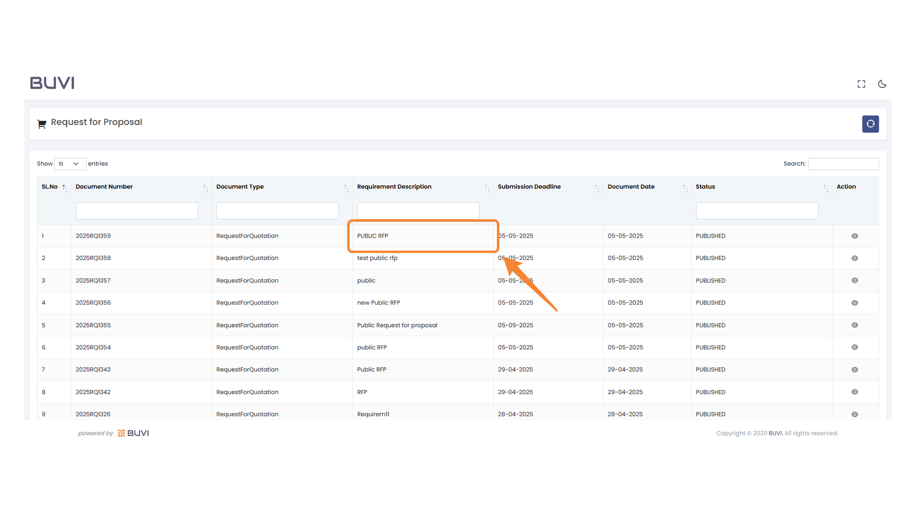Click the BUVI link in copyright footer
The height and width of the screenshot is (515, 916).
coord(775,433)
